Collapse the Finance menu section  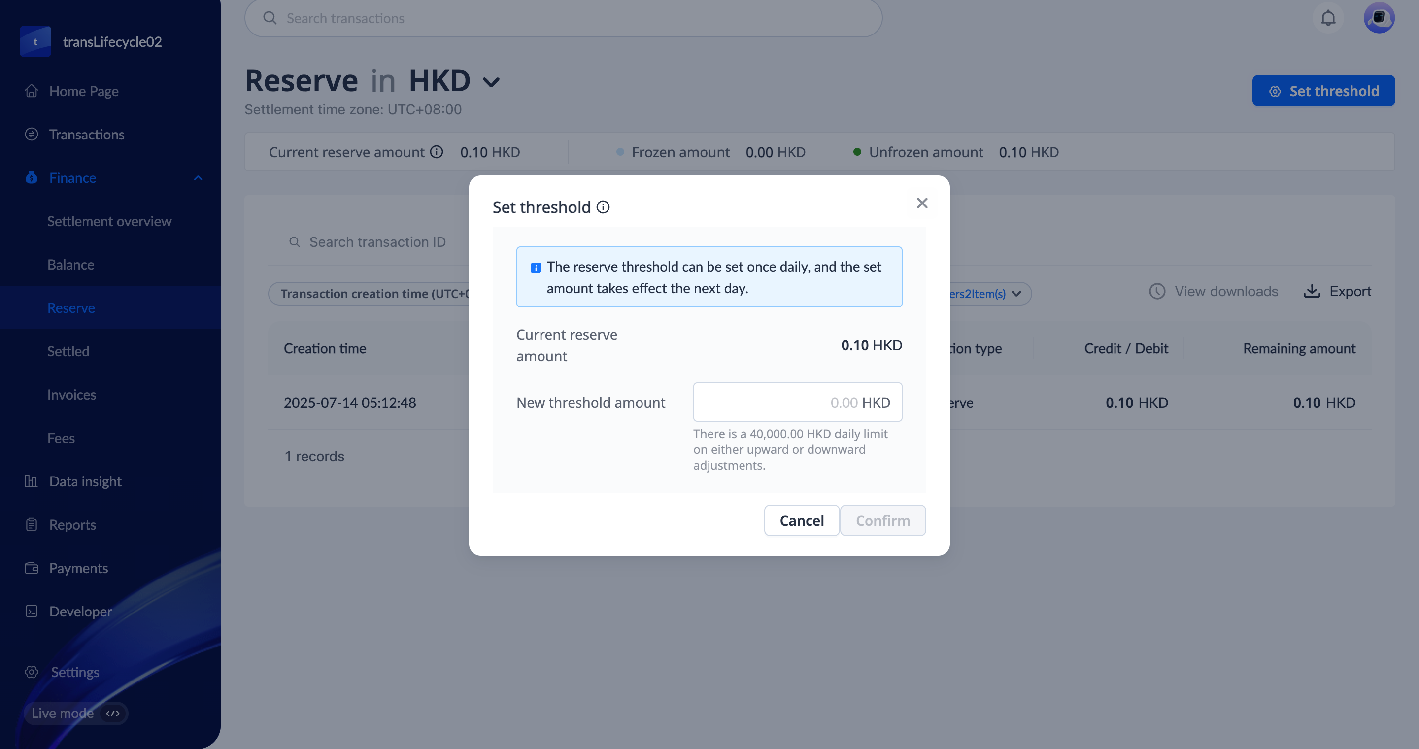tap(198, 178)
